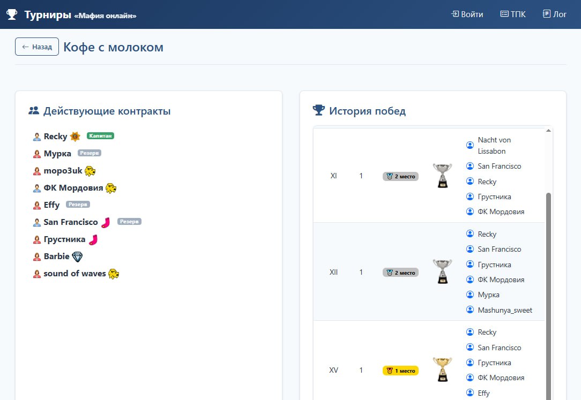
Task: Click the diamond icon beside Barbie
Action: (x=77, y=256)
